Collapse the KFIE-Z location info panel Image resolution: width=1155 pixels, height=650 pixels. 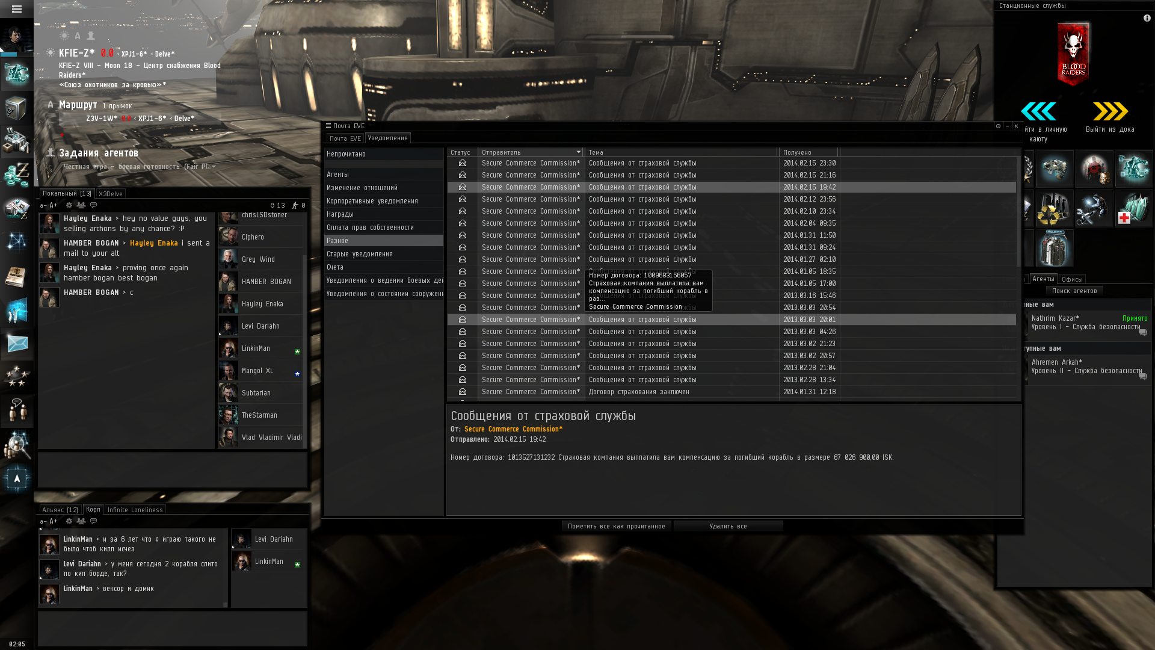tap(51, 53)
